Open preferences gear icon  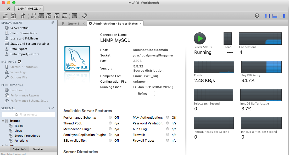point(257,16)
